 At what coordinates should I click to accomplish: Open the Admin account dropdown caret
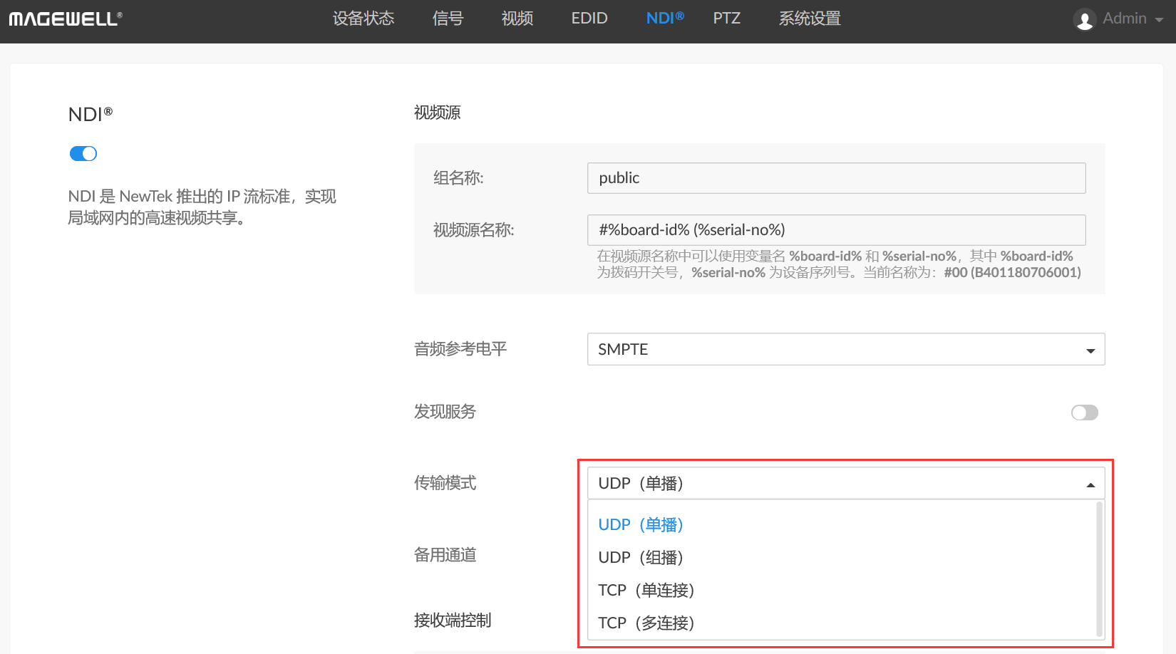point(1159,20)
